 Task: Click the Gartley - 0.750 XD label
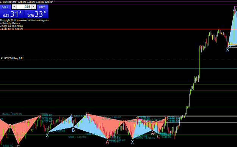(x=145, y=138)
